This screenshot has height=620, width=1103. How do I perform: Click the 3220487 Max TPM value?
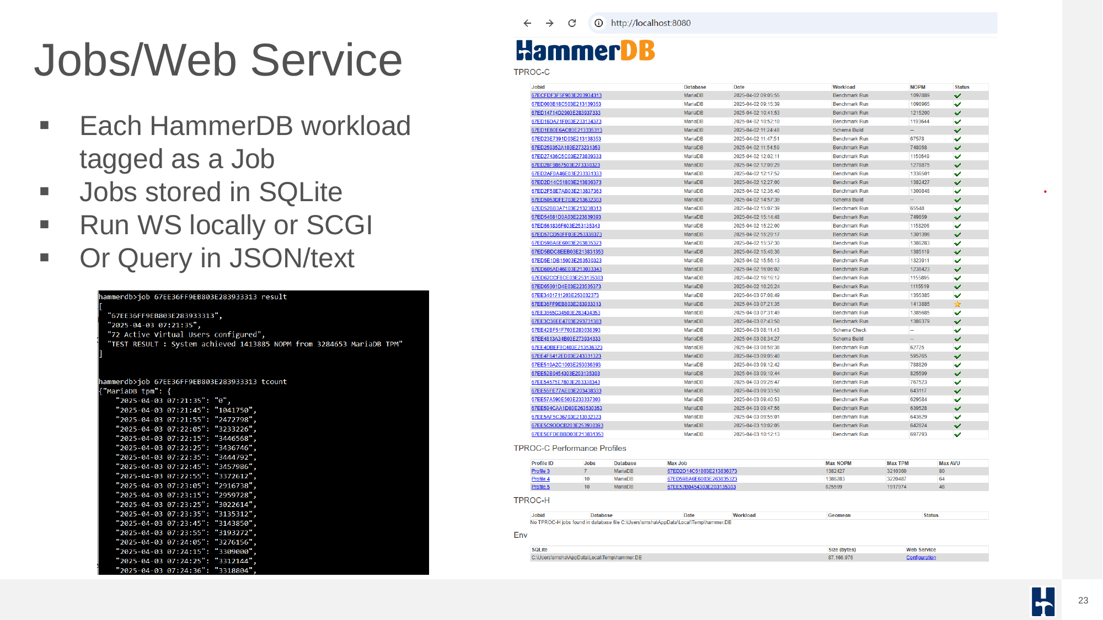896,479
